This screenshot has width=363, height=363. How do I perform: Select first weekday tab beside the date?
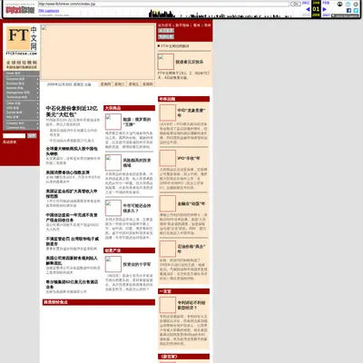(106, 84)
